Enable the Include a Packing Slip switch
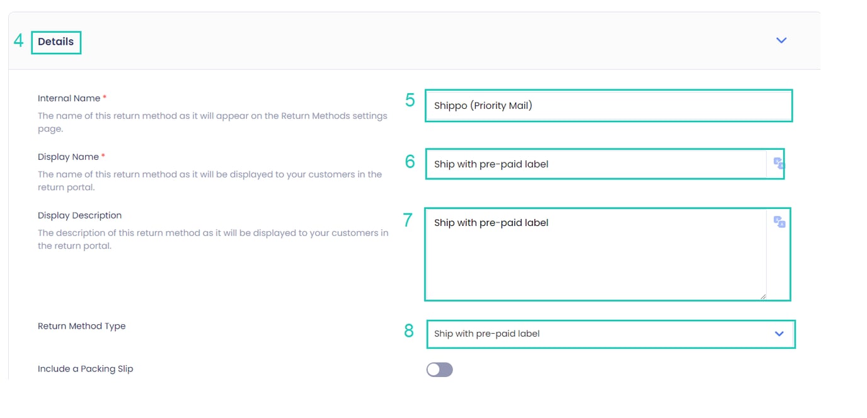The height and width of the screenshot is (418, 867). tap(440, 370)
